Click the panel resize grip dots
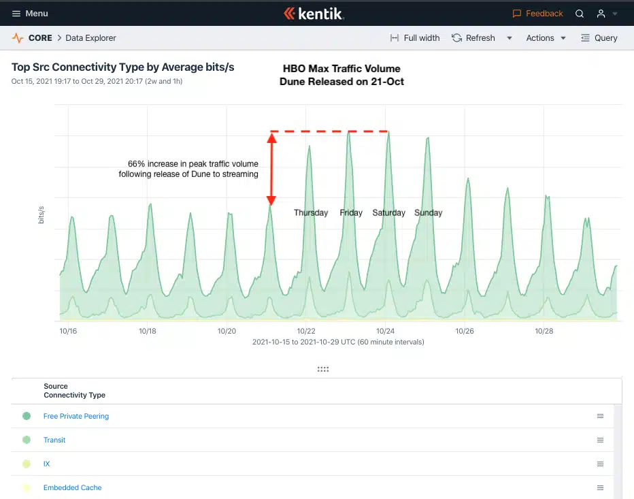 (323, 369)
